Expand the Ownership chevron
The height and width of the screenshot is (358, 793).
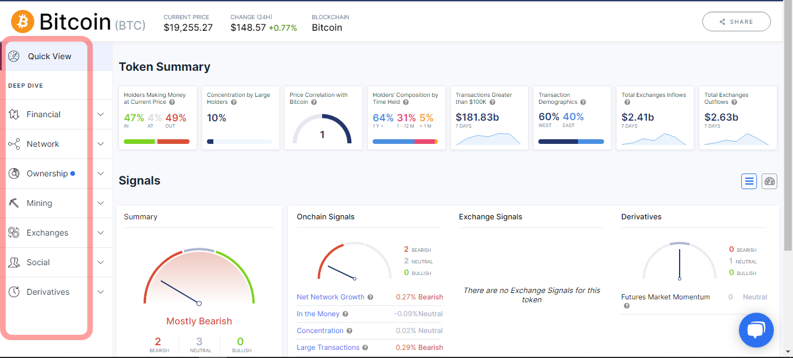101,173
